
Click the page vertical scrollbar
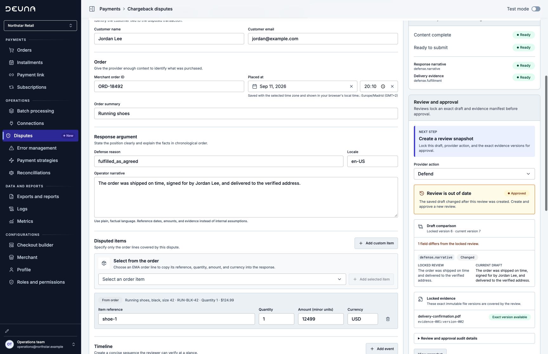pyautogui.click(x=546, y=143)
